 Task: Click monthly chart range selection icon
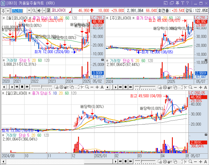coord(77,87)
